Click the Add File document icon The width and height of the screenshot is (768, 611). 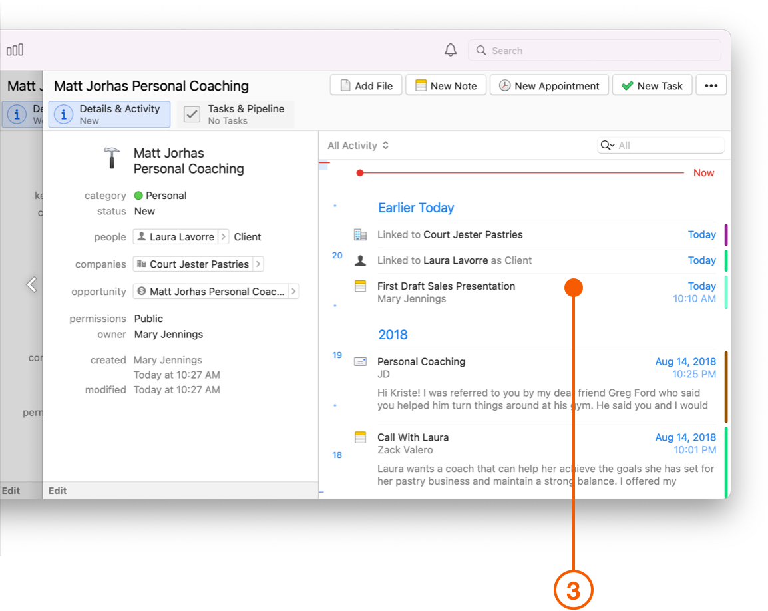[345, 85]
